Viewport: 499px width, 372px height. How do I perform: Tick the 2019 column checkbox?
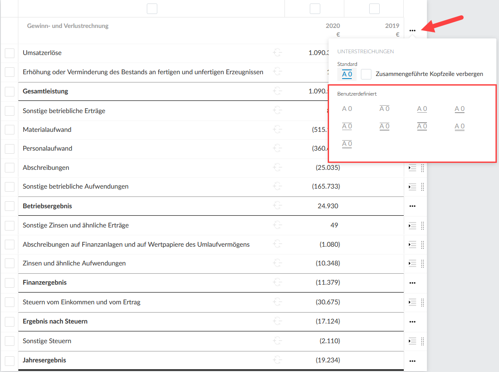tap(374, 9)
